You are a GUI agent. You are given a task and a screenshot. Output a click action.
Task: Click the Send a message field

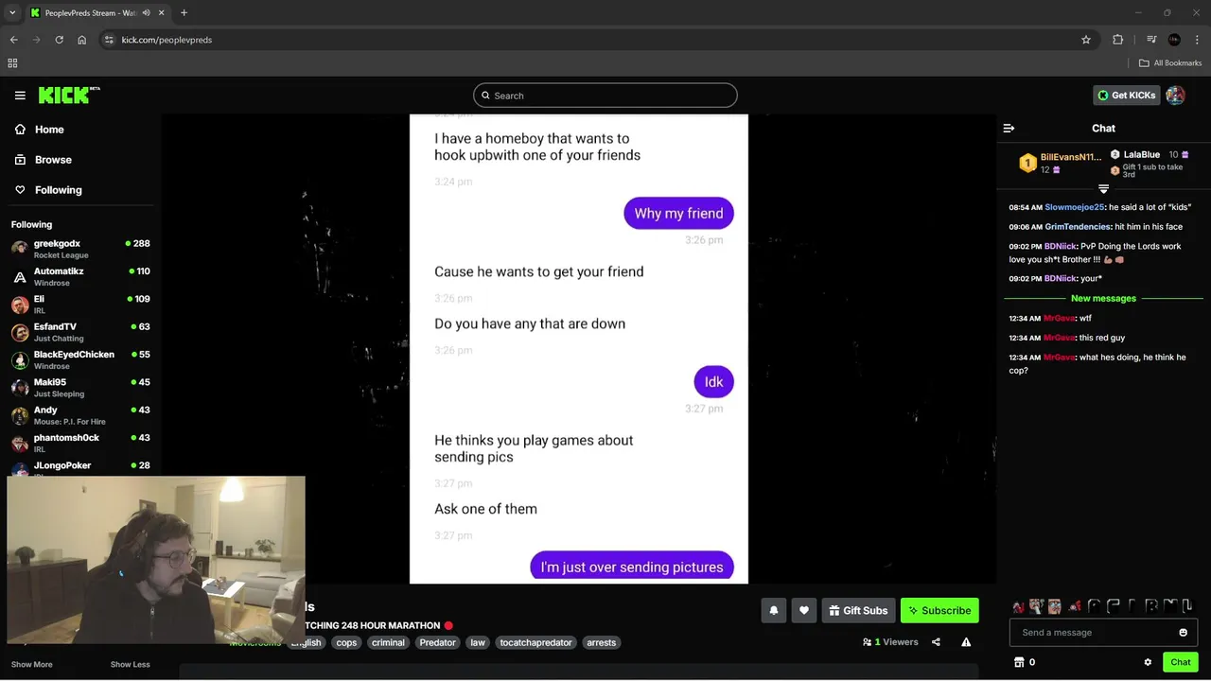click(x=1094, y=632)
